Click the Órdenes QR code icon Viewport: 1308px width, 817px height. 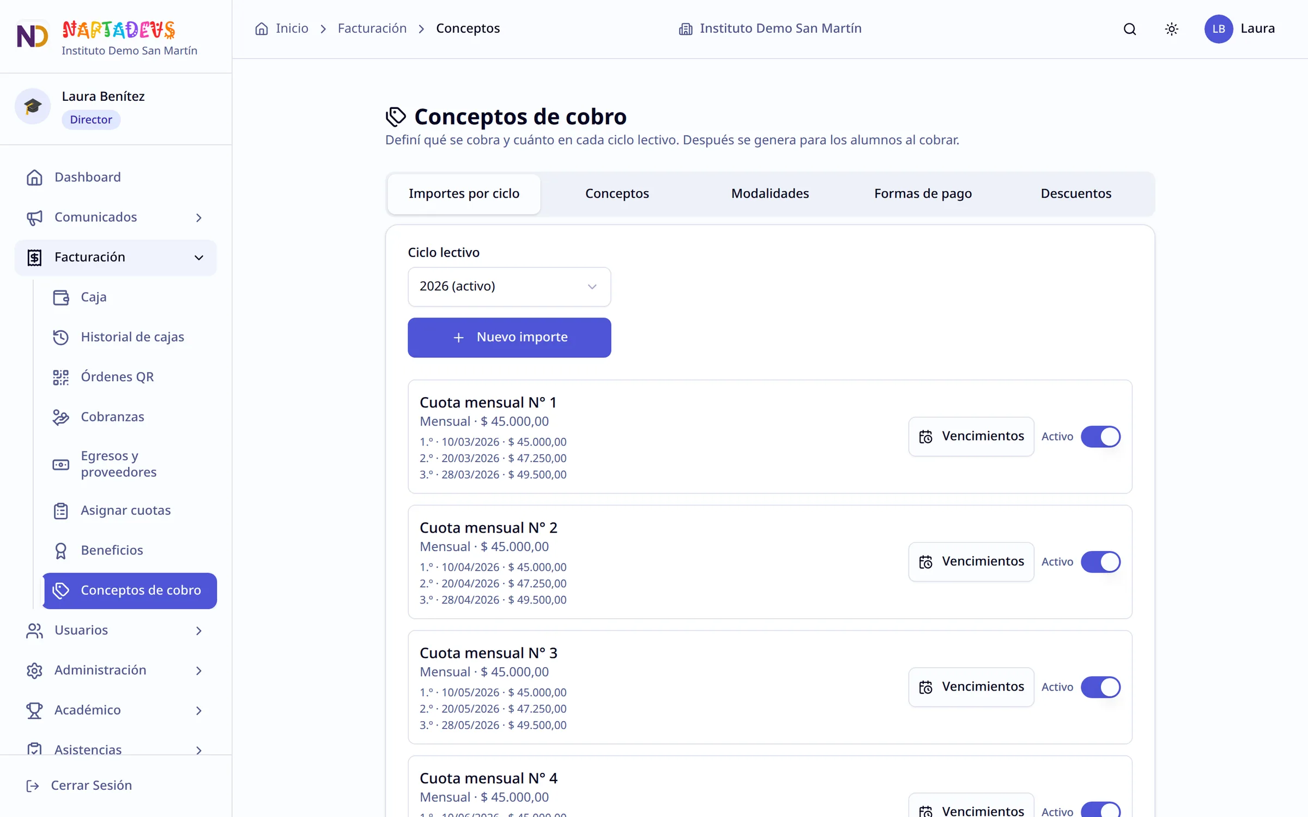60,377
